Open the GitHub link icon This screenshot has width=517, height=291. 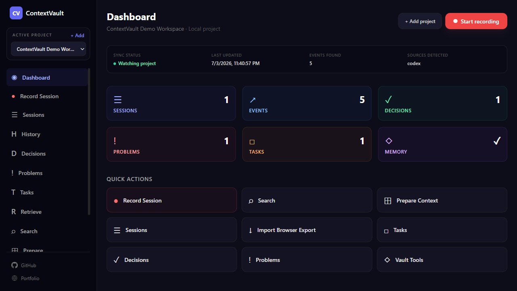click(15, 266)
